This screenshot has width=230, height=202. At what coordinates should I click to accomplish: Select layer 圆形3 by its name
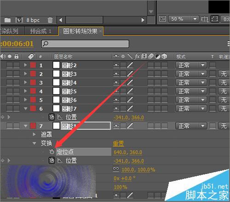point(69,74)
